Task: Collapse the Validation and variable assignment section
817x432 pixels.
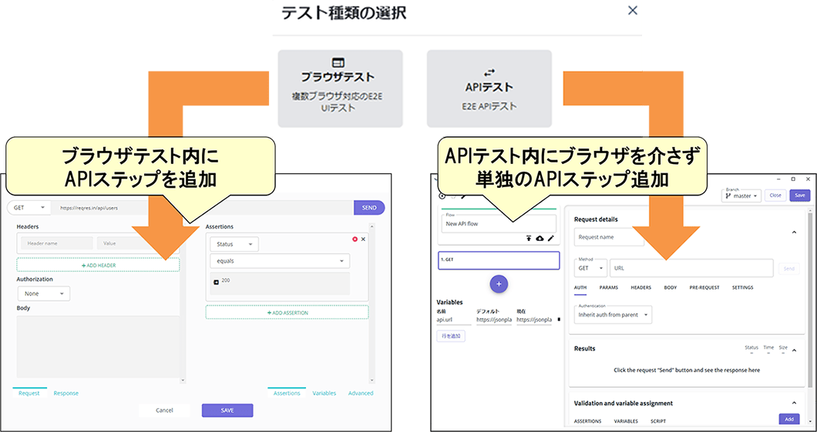Action: click(794, 403)
